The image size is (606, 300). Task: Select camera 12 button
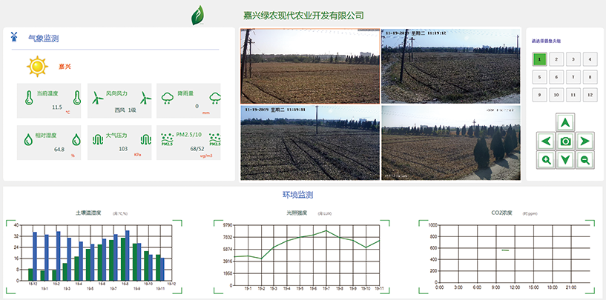[x=590, y=95]
